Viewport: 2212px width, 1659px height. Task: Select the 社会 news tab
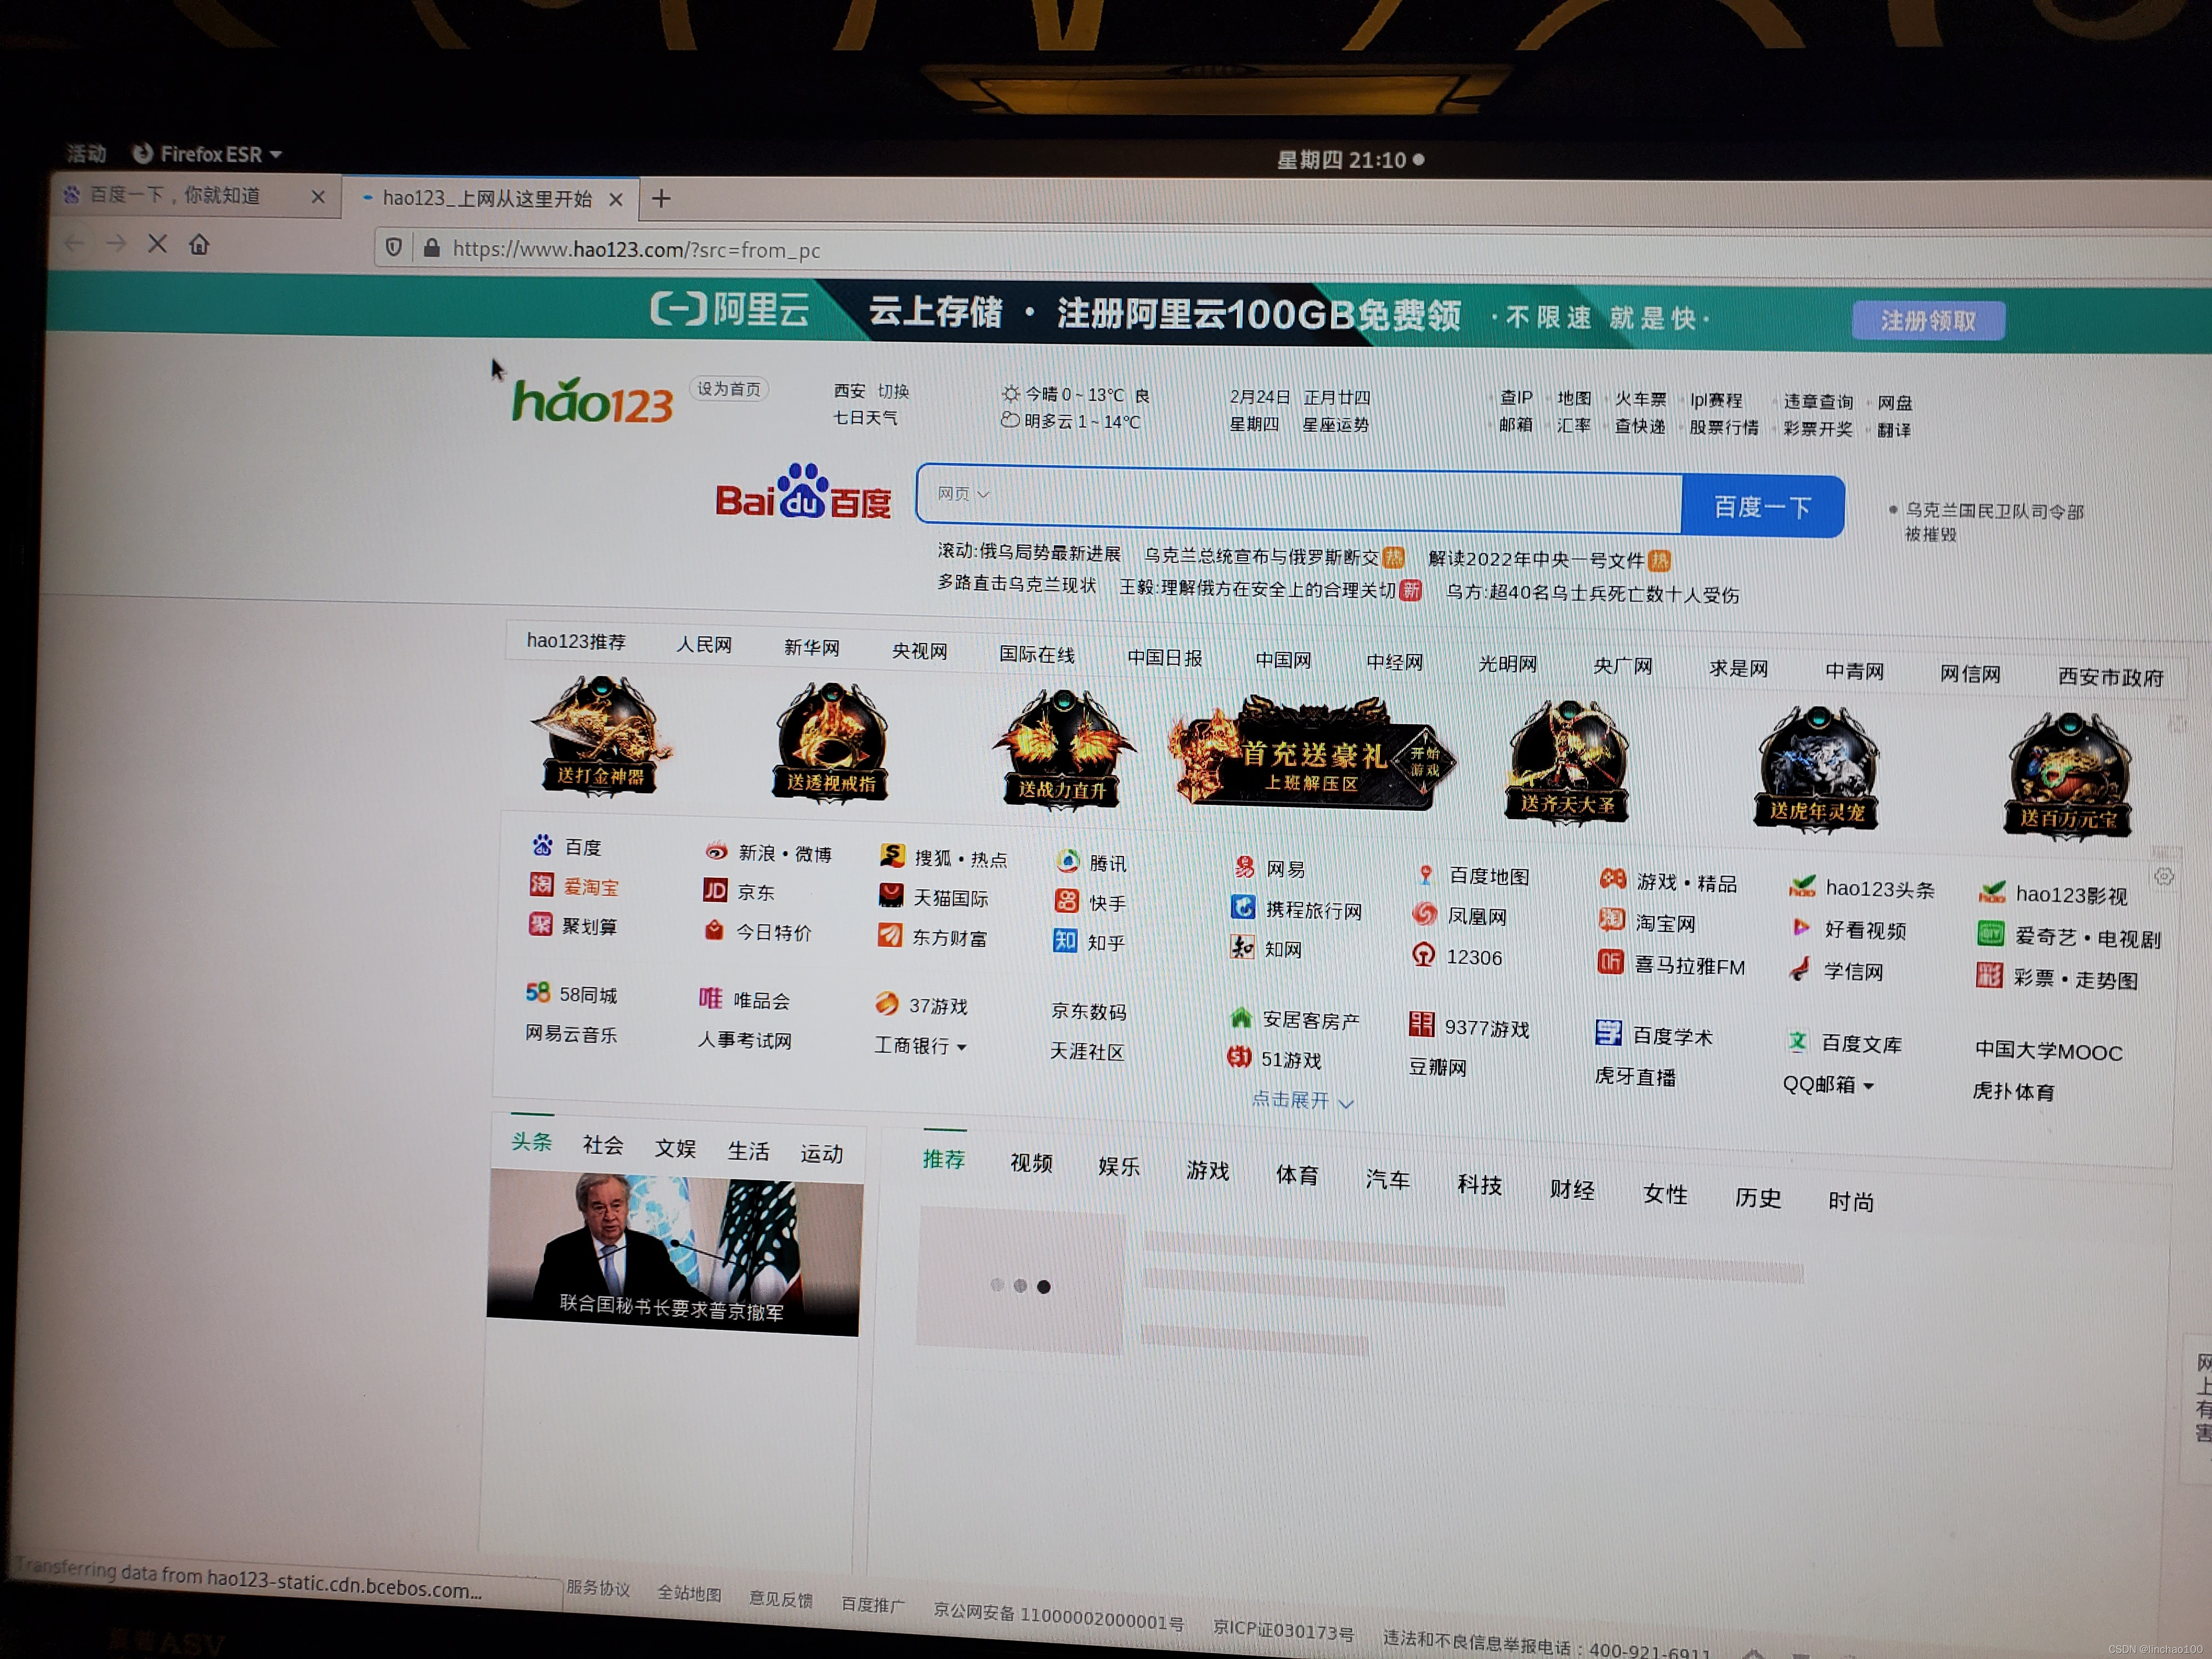tap(603, 1145)
